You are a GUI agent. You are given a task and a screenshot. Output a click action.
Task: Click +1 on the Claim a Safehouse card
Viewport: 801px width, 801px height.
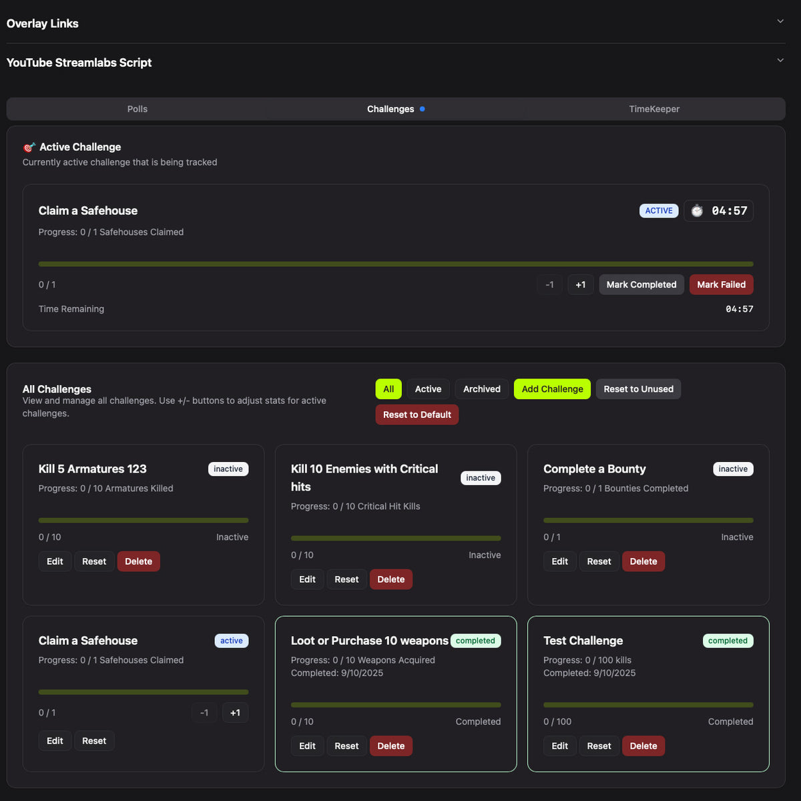pyautogui.click(x=235, y=713)
